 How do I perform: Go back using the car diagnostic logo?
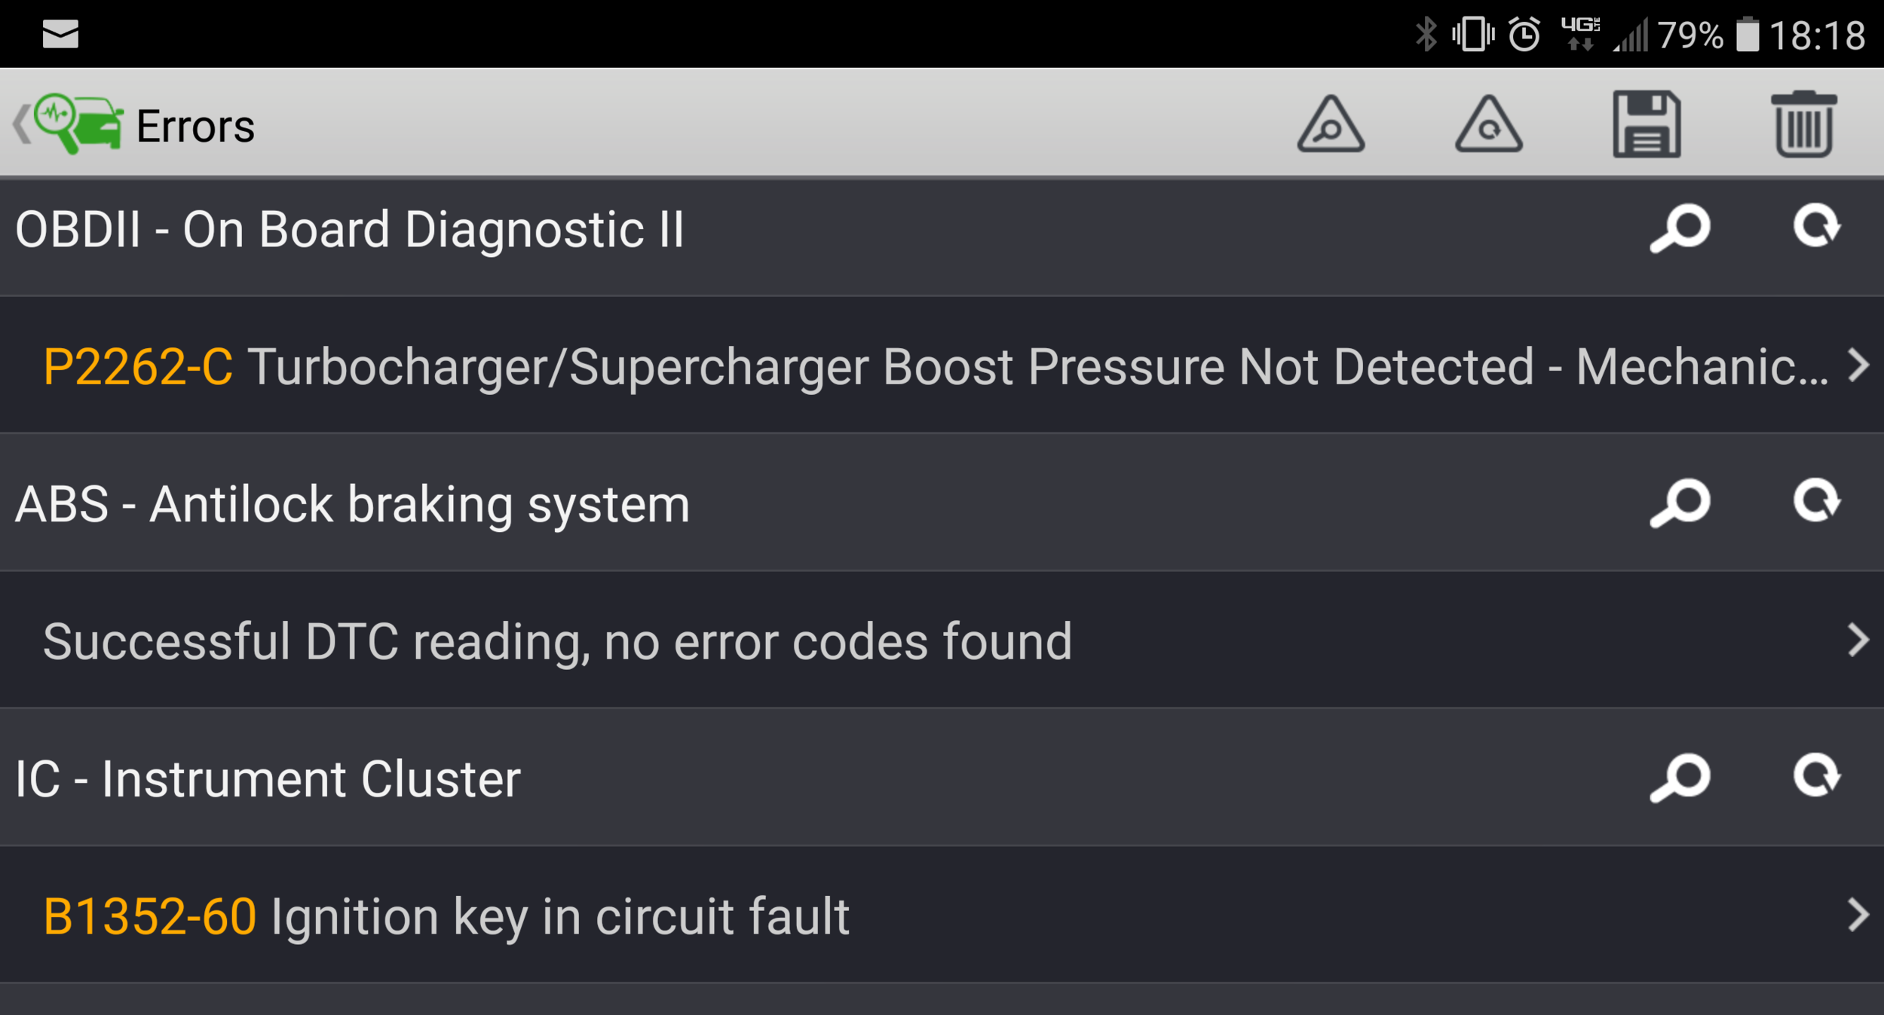69,124
